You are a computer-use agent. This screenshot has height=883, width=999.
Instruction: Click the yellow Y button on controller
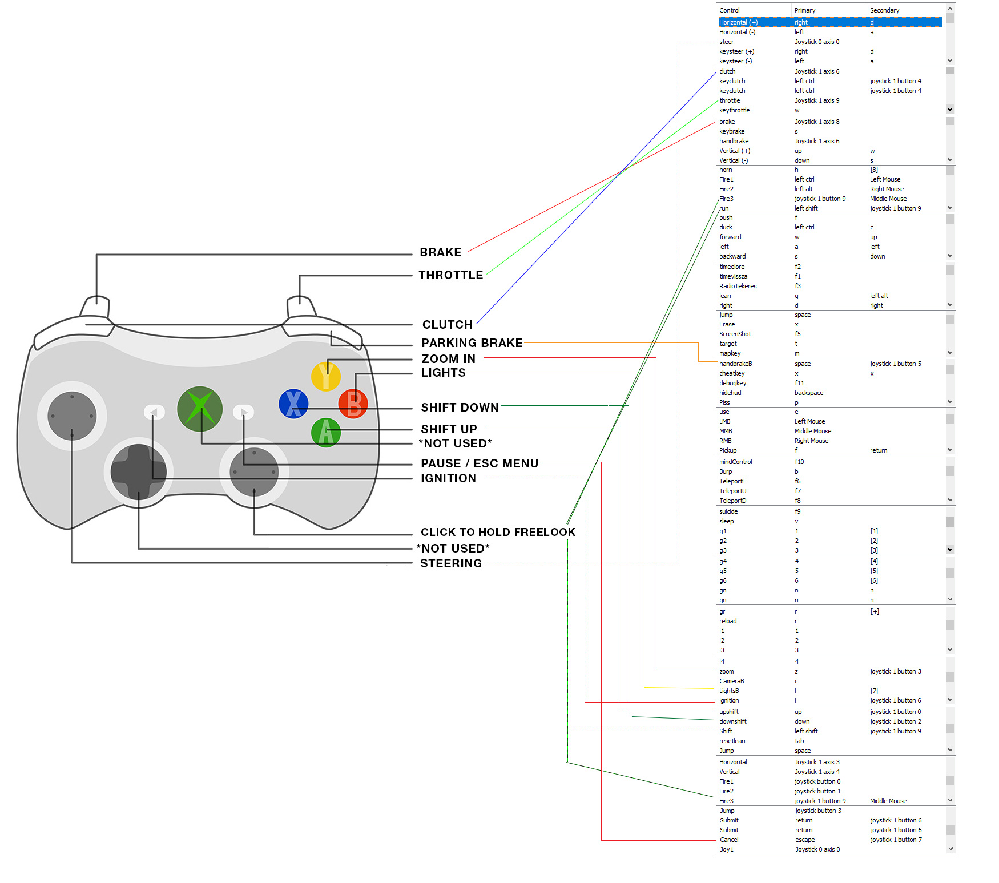tap(326, 376)
